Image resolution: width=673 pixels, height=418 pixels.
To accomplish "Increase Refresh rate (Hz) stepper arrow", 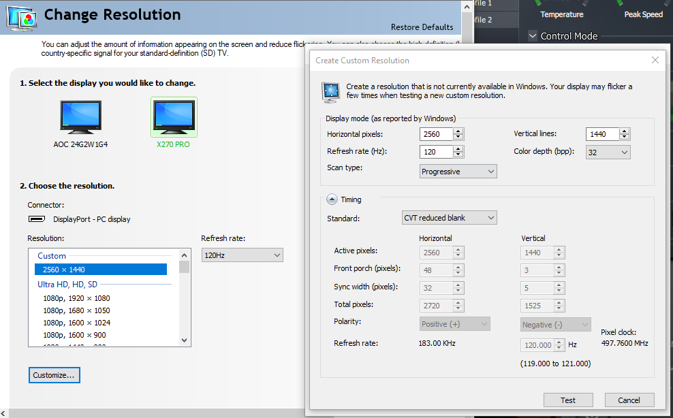I will pyautogui.click(x=458, y=148).
